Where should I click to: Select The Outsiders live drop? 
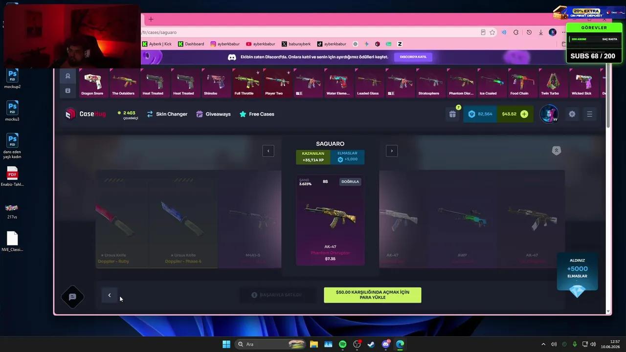(123, 83)
